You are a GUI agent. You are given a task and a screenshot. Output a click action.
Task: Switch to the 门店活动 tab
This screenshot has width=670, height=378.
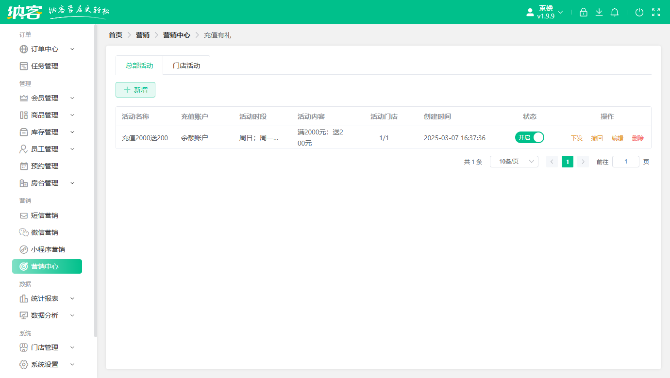click(x=186, y=66)
